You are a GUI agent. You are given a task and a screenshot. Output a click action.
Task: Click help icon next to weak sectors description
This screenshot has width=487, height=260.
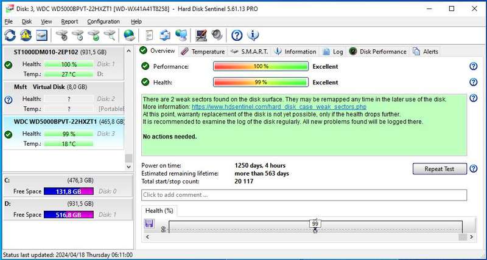point(474,98)
